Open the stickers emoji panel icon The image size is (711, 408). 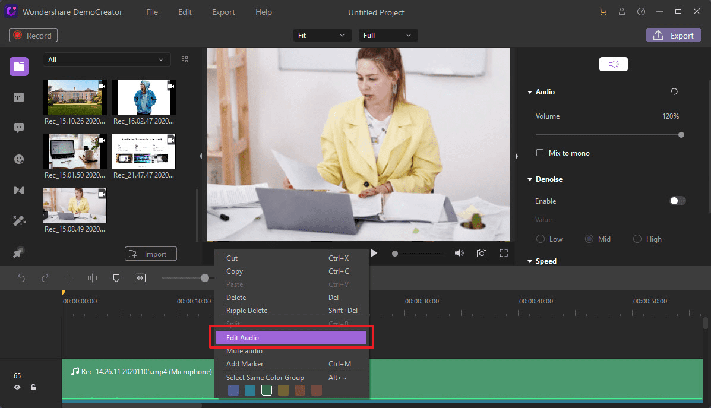coord(19,159)
